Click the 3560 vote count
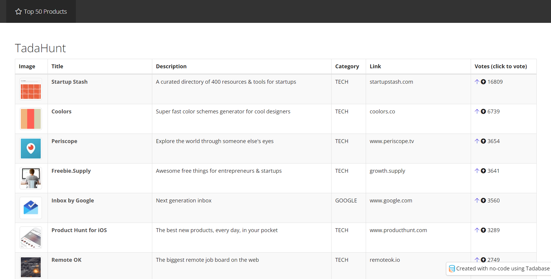Image resolution: width=551 pixels, height=279 pixels. 494,200
